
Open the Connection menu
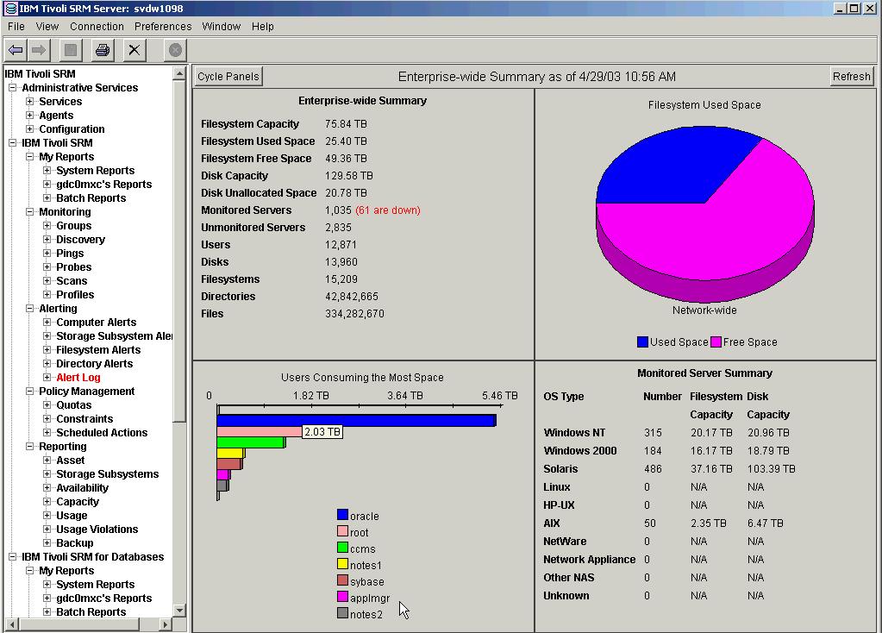click(x=97, y=27)
